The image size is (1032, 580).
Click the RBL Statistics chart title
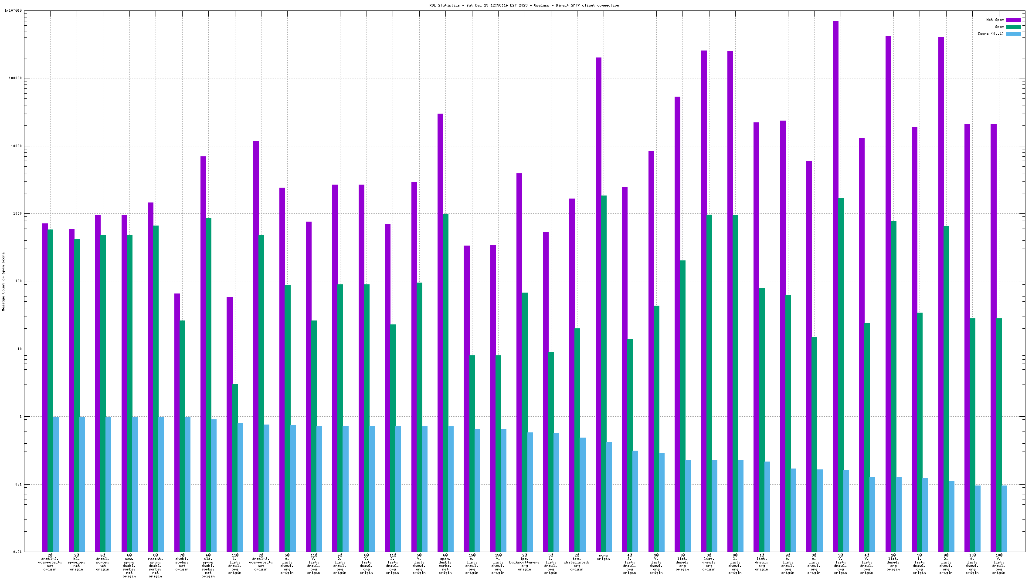tap(524, 5)
